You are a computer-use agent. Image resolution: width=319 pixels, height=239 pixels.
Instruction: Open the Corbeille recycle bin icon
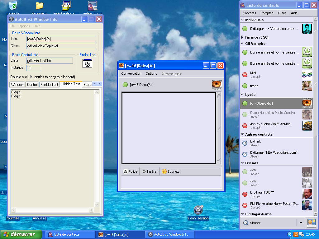[x=13, y=6]
